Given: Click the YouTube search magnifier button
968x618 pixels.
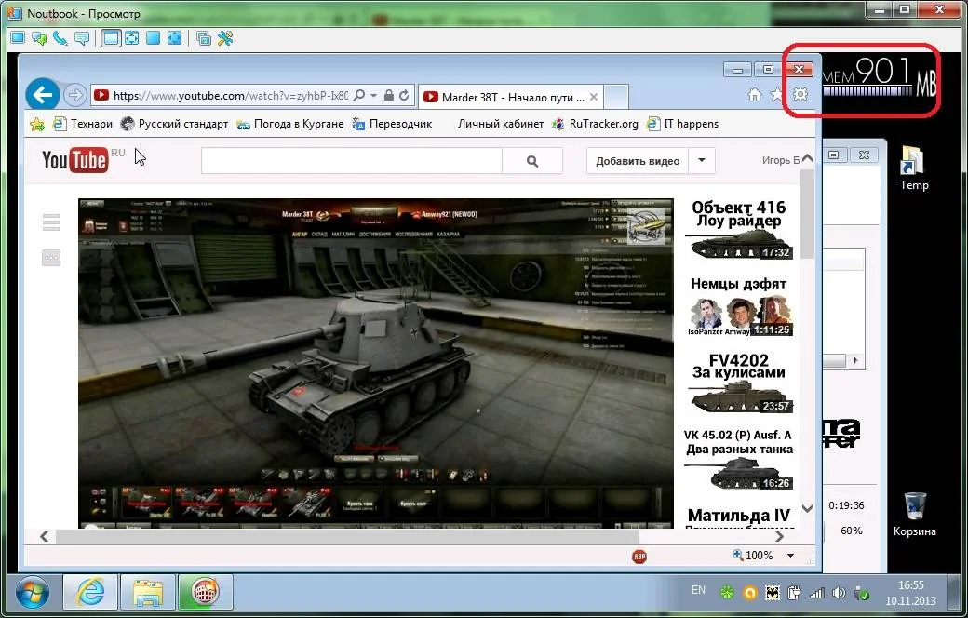Looking at the screenshot, I should 532,161.
